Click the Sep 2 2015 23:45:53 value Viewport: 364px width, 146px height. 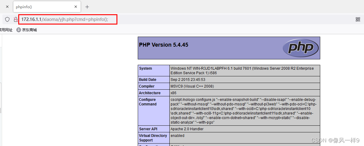(188, 80)
